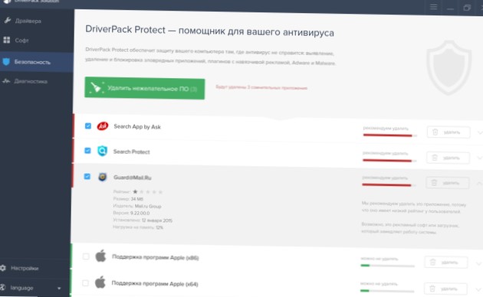Click the Guard@Mail.Ru shield icon

click(102, 177)
